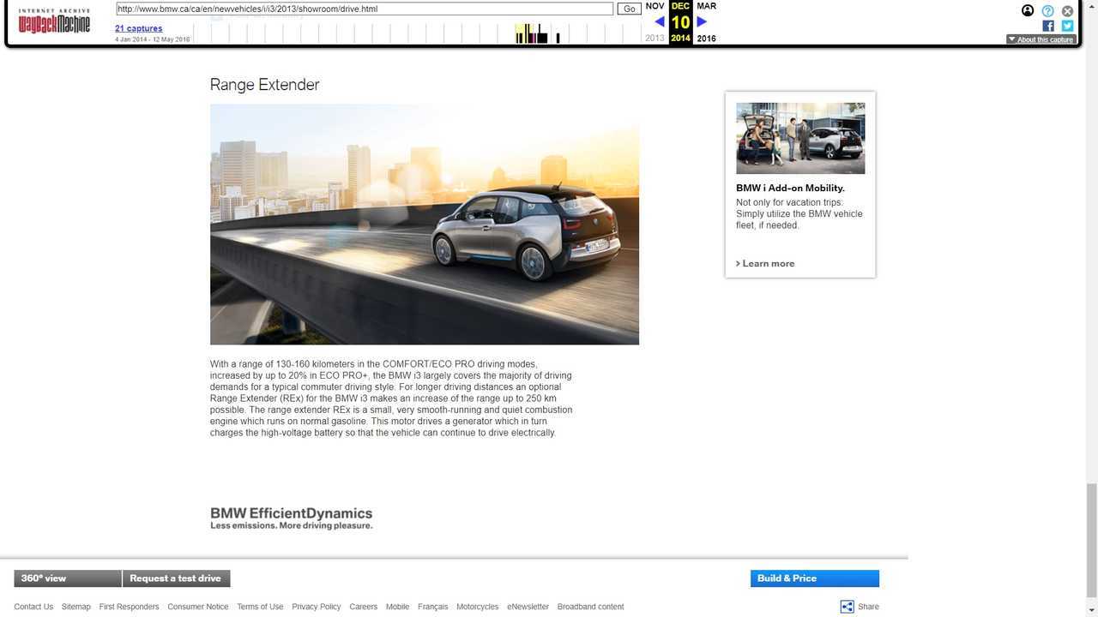Expand About this capture

[1041, 39]
